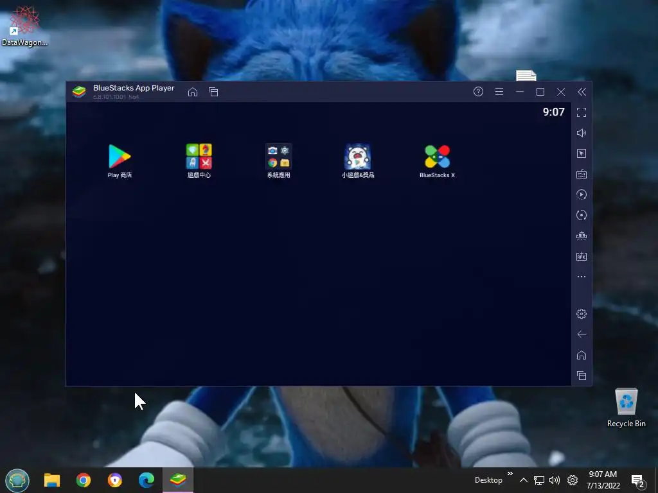658x493 pixels.
Task: Open network status tray icon
Action: [539, 480]
